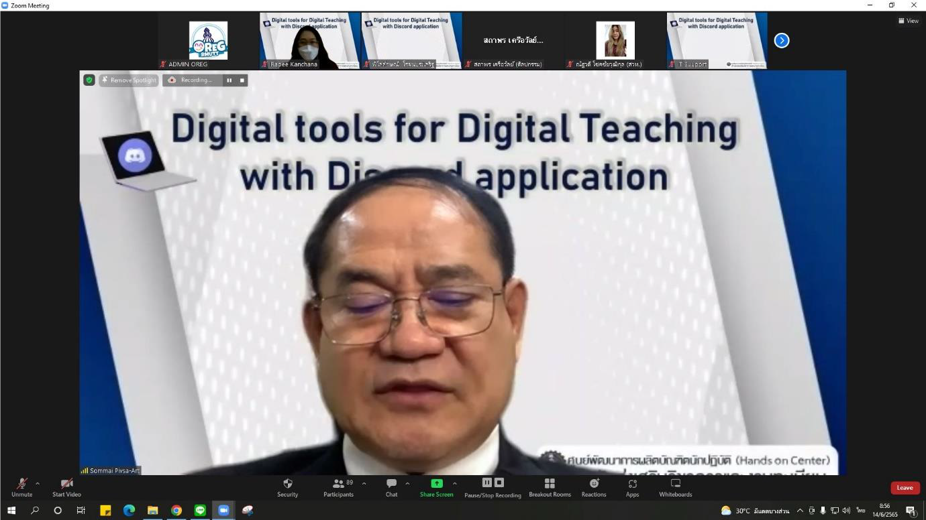This screenshot has width=926, height=520.
Task: Open the network icon in the tray
Action: point(834,511)
